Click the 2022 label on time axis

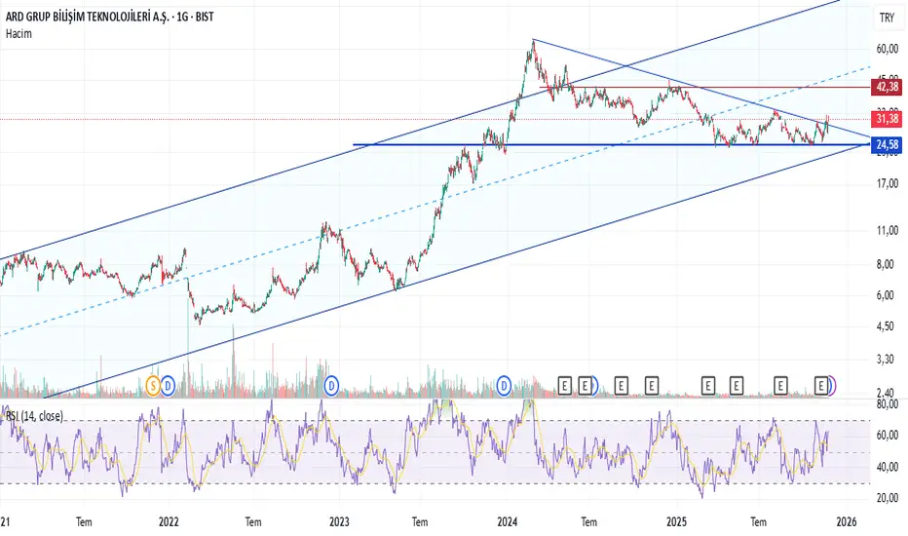170,522
